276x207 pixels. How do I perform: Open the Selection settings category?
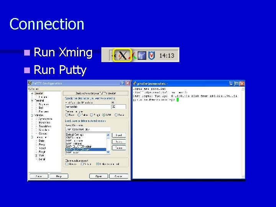44,130
